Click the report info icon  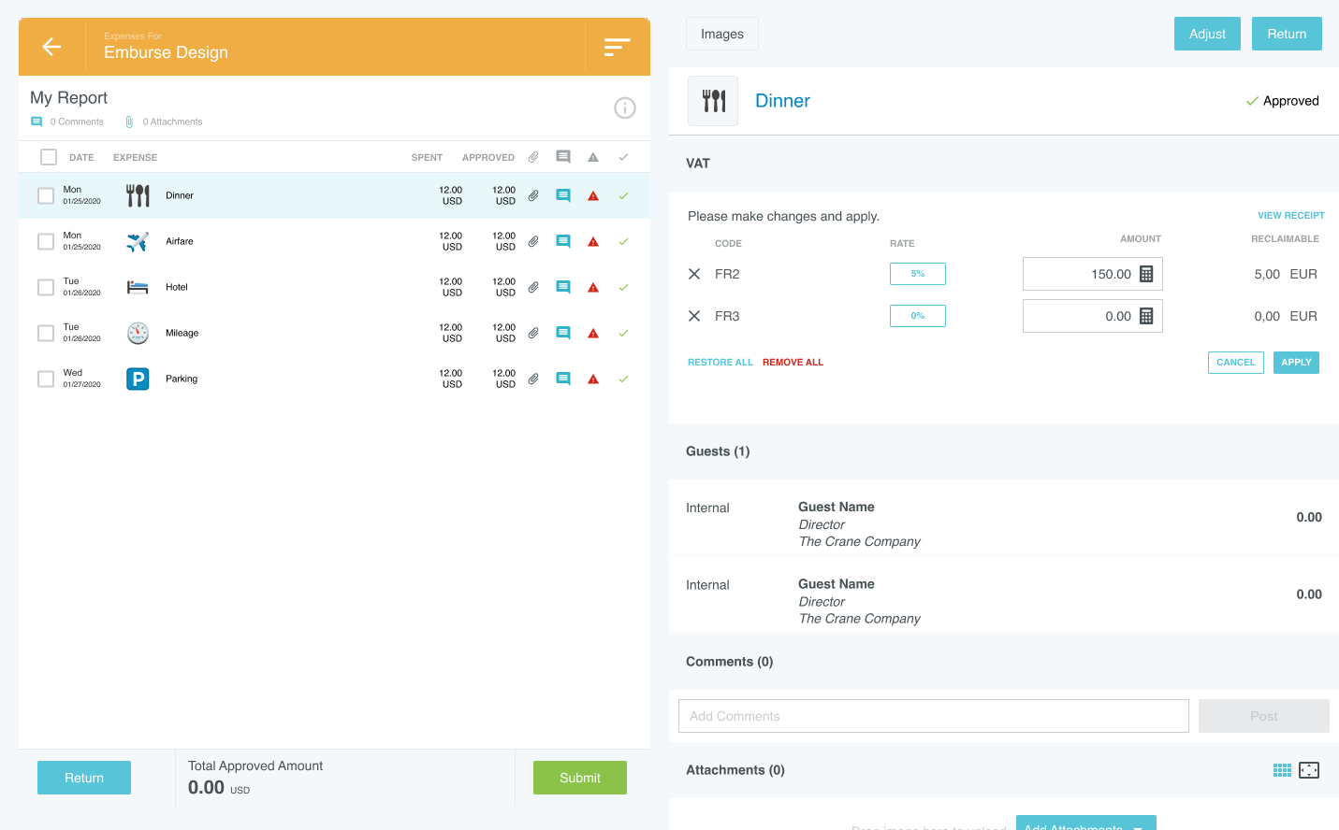[624, 108]
